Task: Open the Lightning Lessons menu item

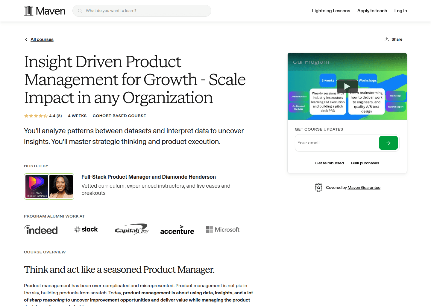Action: pos(331,10)
